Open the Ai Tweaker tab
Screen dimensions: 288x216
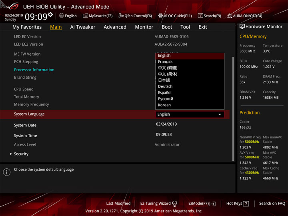83,27
